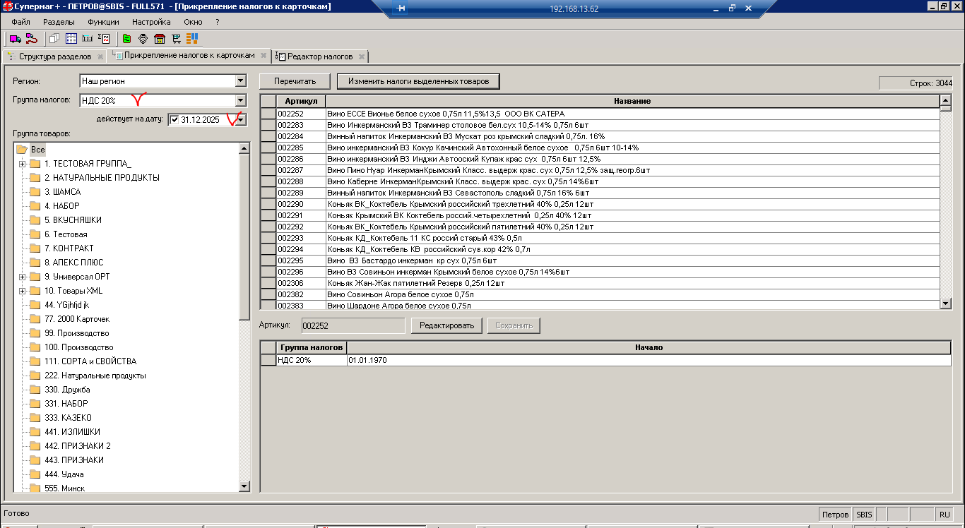Open the blue table grid toolbar icon
The width and height of the screenshot is (965, 528).
coord(71,38)
